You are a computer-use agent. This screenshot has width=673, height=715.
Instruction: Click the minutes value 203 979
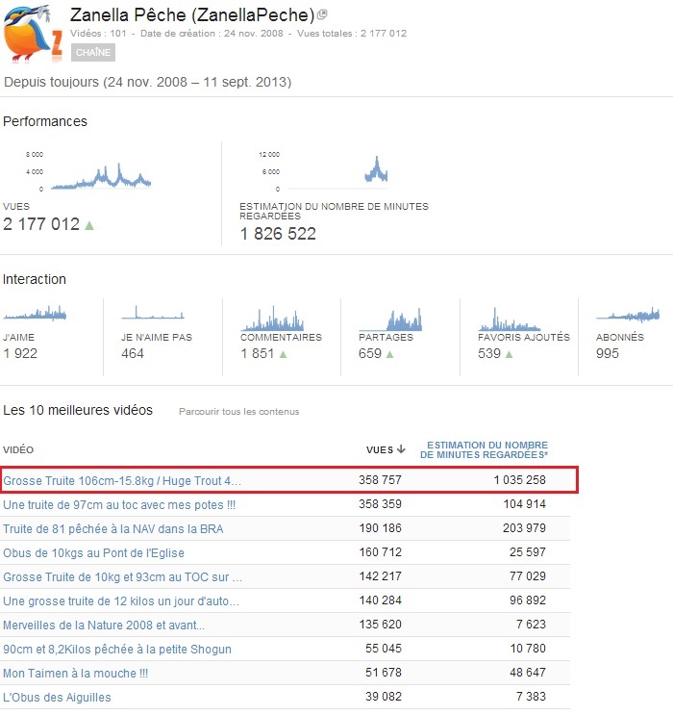tap(524, 528)
